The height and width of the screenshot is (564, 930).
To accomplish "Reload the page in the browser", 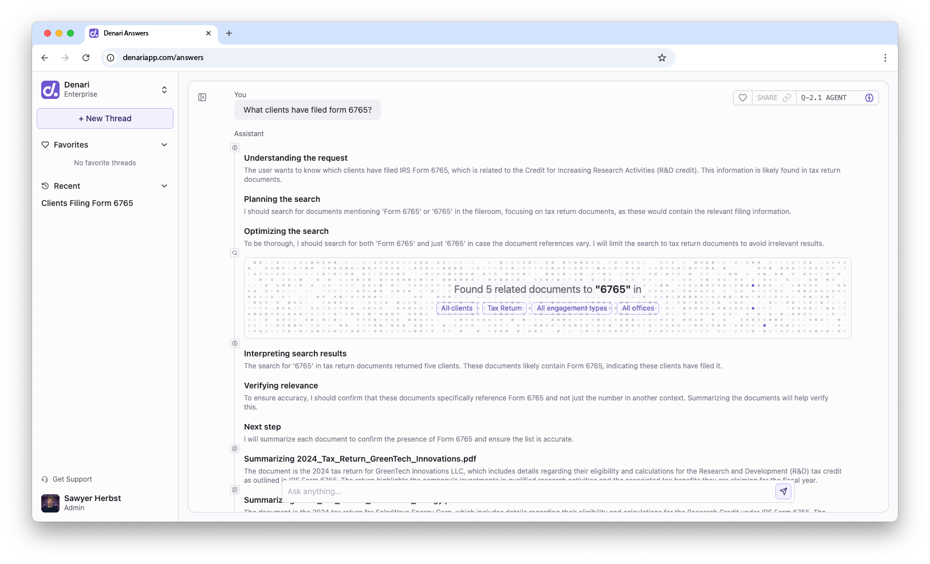I will point(86,58).
